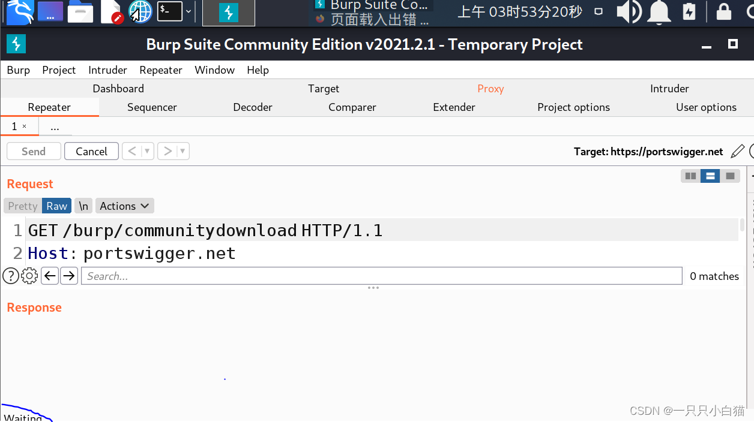Open the file manager in the taskbar
Viewport: 754px width, 422px height.
[80, 12]
